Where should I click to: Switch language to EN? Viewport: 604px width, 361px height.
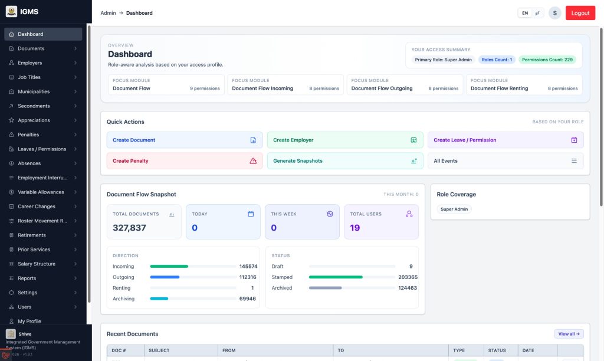(525, 13)
